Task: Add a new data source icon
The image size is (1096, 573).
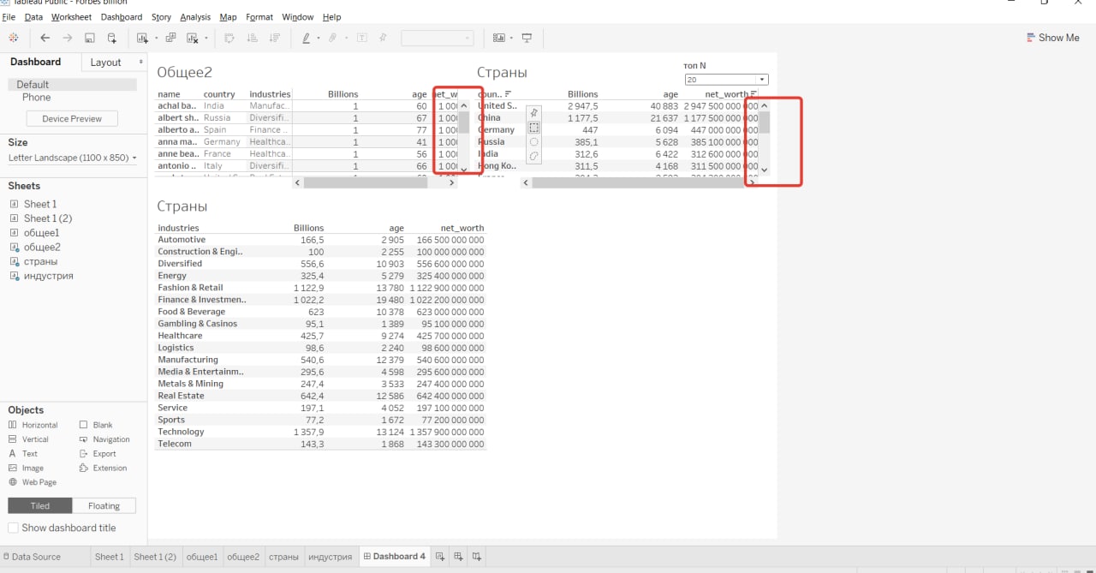Action: (112, 38)
